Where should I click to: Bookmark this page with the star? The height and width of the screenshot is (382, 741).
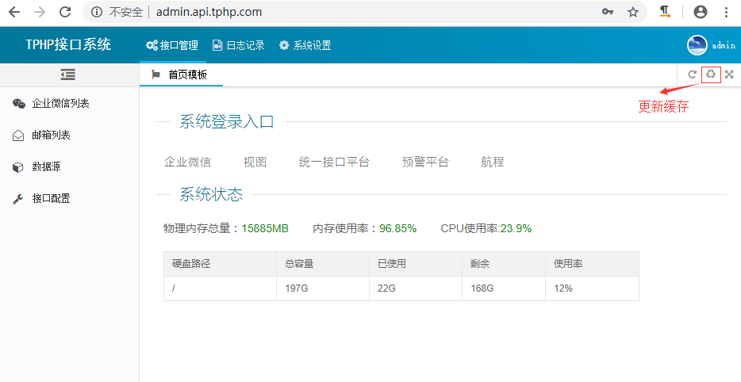pos(633,12)
